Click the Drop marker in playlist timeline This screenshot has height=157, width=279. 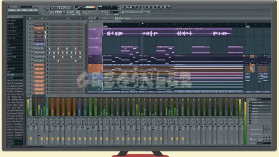pos(247,26)
